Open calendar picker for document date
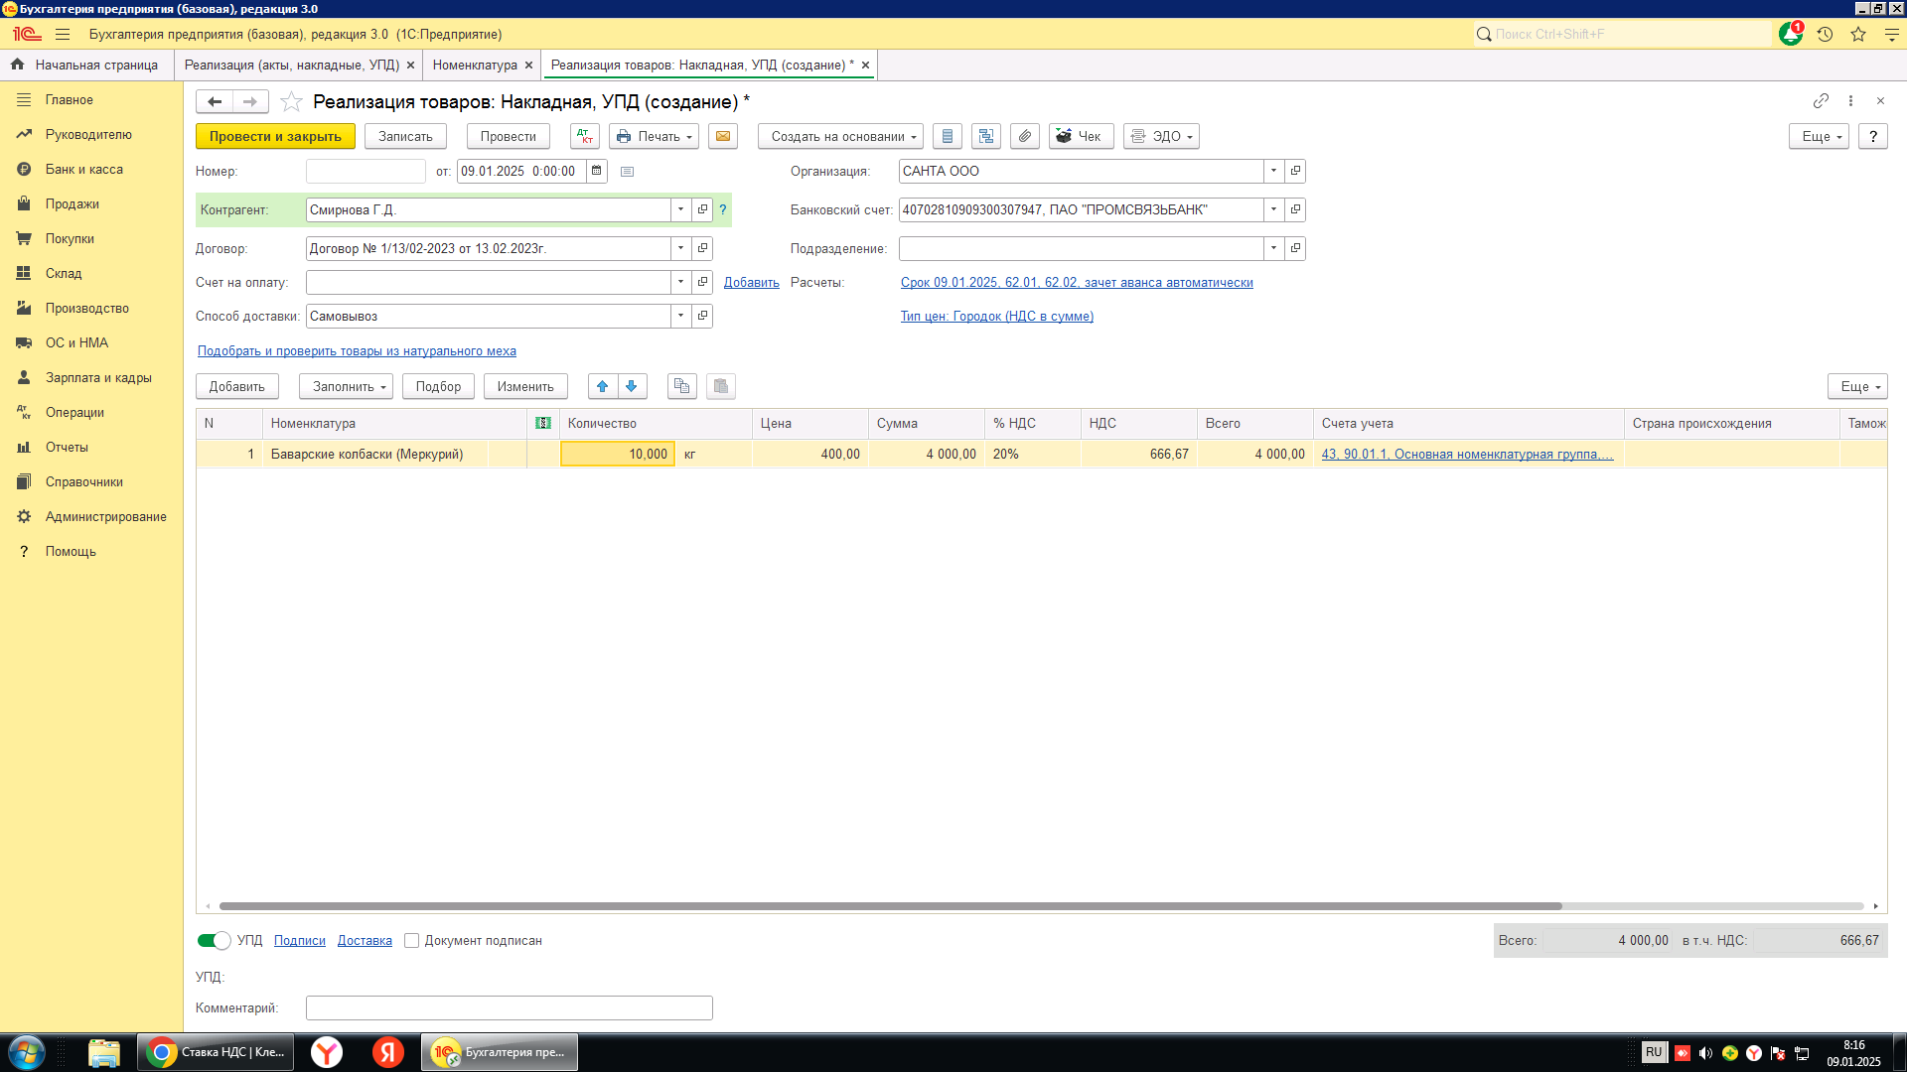This screenshot has width=1907, height=1072. point(597,171)
